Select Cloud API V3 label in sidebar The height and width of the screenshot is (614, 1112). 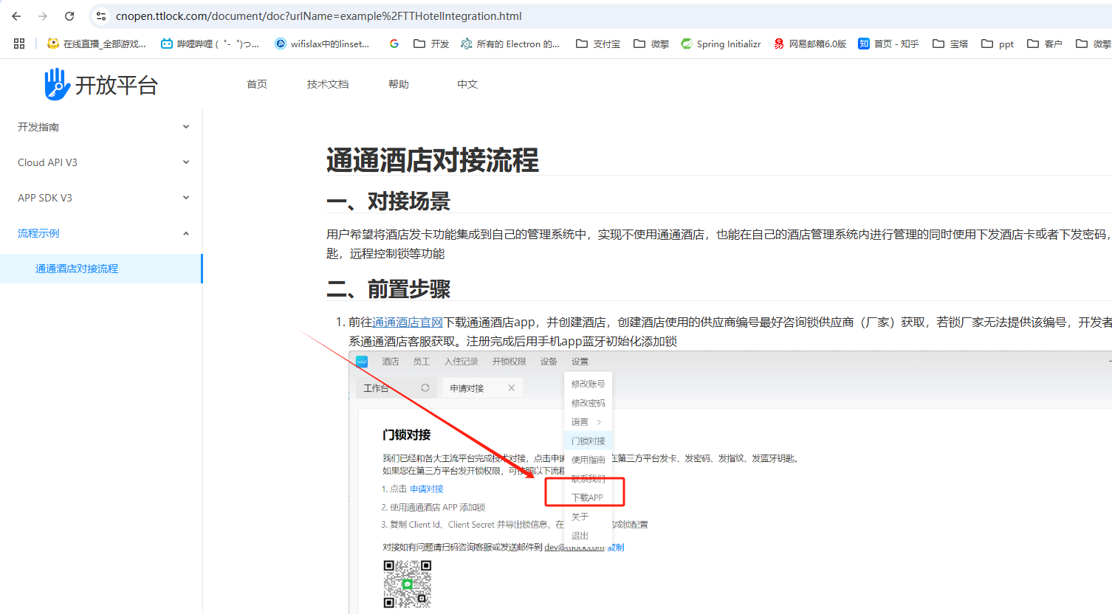click(x=47, y=162)
